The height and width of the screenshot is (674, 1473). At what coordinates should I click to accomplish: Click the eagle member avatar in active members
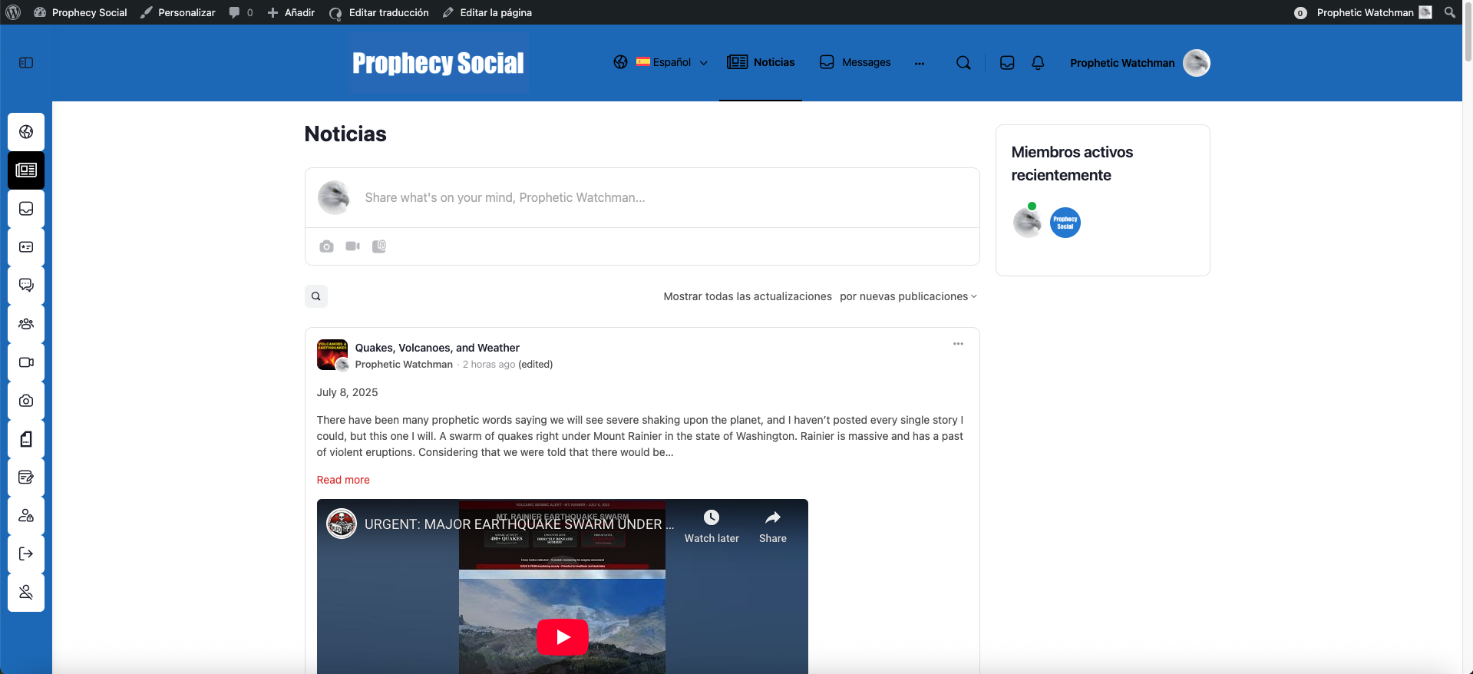point(1027,223)
